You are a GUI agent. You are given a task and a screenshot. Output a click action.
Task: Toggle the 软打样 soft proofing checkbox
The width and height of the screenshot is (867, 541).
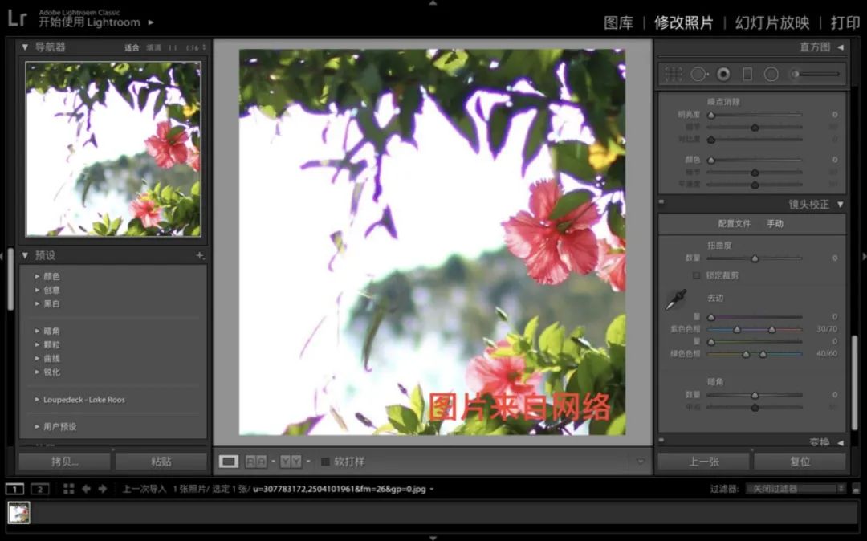[x=325, y=462]
